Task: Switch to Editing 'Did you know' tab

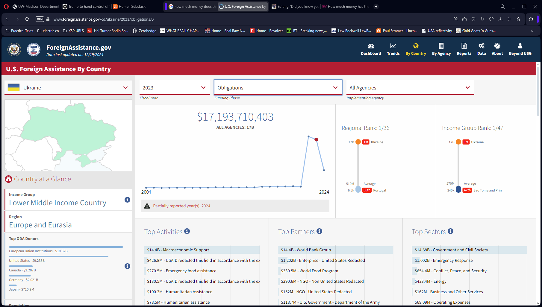Action: [295, 6]
